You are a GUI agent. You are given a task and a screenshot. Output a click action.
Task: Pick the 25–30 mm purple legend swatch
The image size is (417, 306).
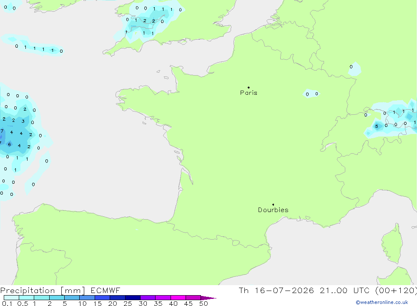pyautogui.click(x=133, y=298)
